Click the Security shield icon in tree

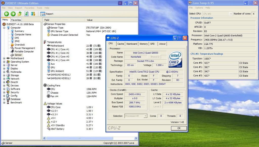click(8, 92)
